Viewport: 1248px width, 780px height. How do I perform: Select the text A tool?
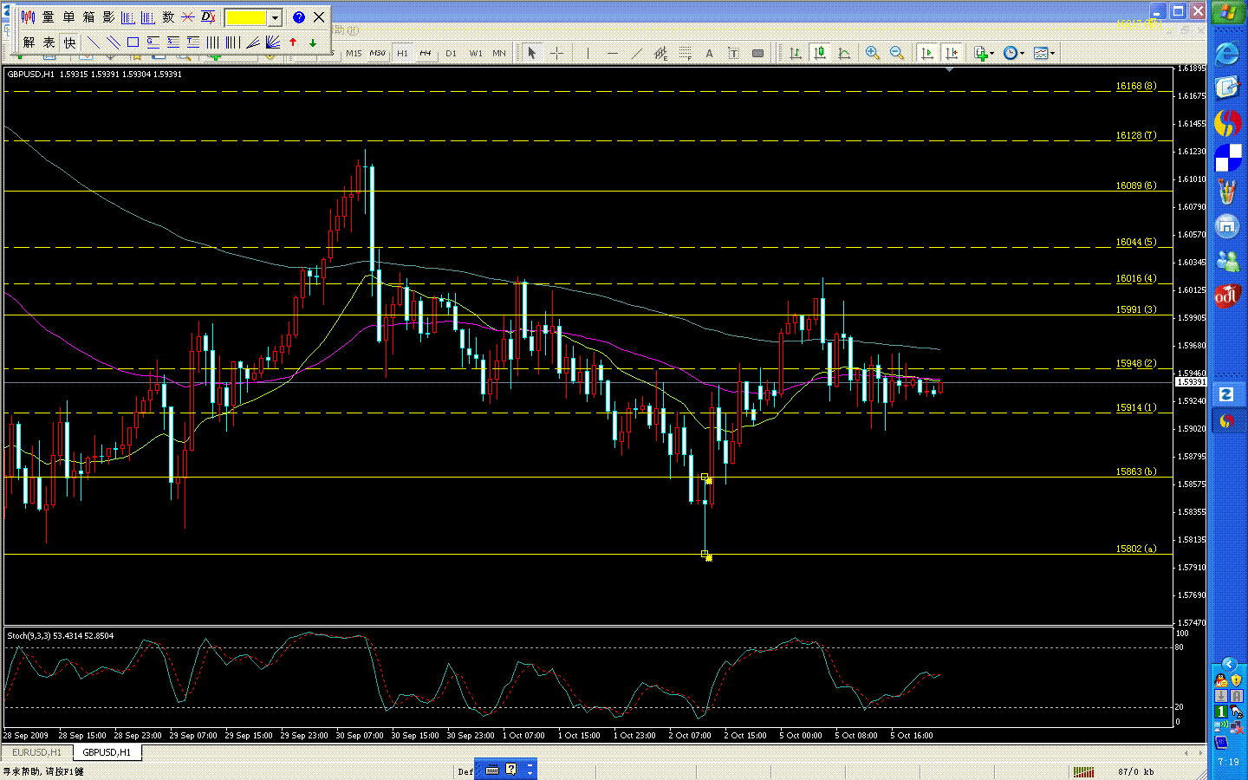pos(709,53)
